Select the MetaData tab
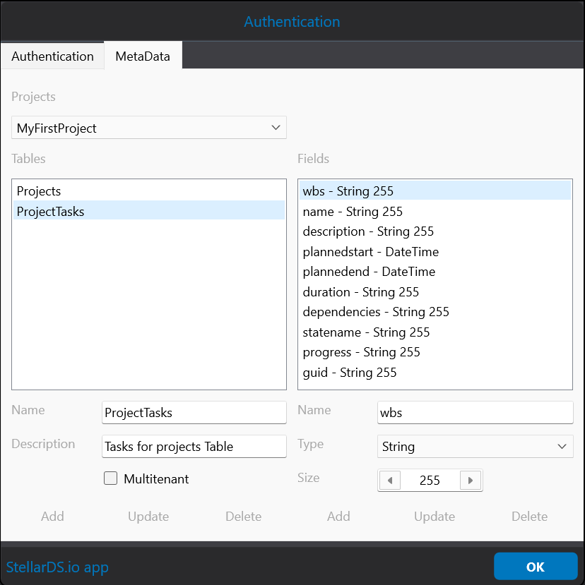Screen dimensions: 585x585 [143, 56]
